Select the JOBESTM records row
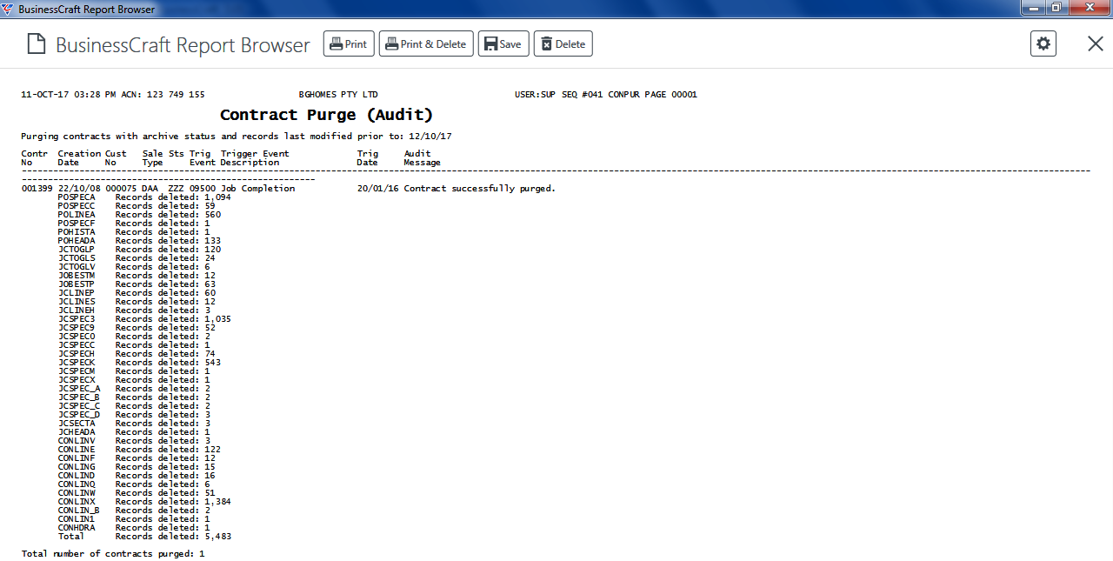 137,276
